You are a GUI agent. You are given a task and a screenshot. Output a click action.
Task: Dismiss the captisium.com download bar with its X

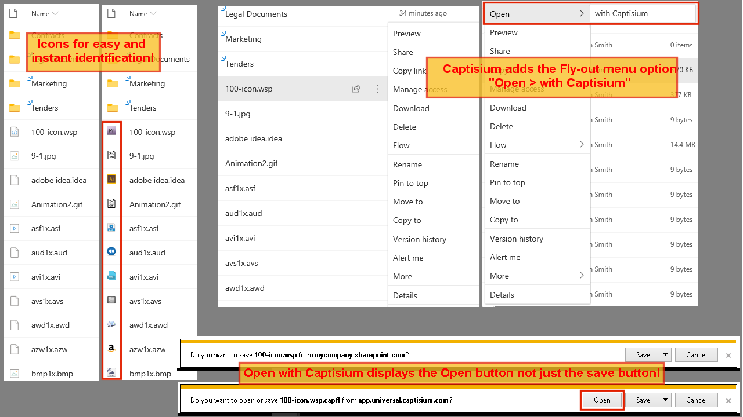pos(728,400)
